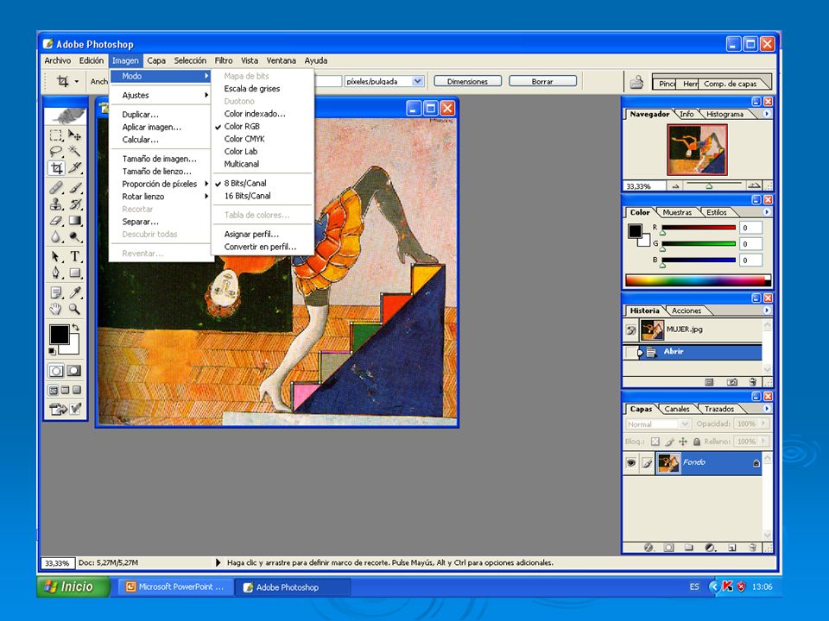The height and width of the screenshot is (621, 829).
Task: Select the Clone Stamp tool
Action: click(56, 204)
